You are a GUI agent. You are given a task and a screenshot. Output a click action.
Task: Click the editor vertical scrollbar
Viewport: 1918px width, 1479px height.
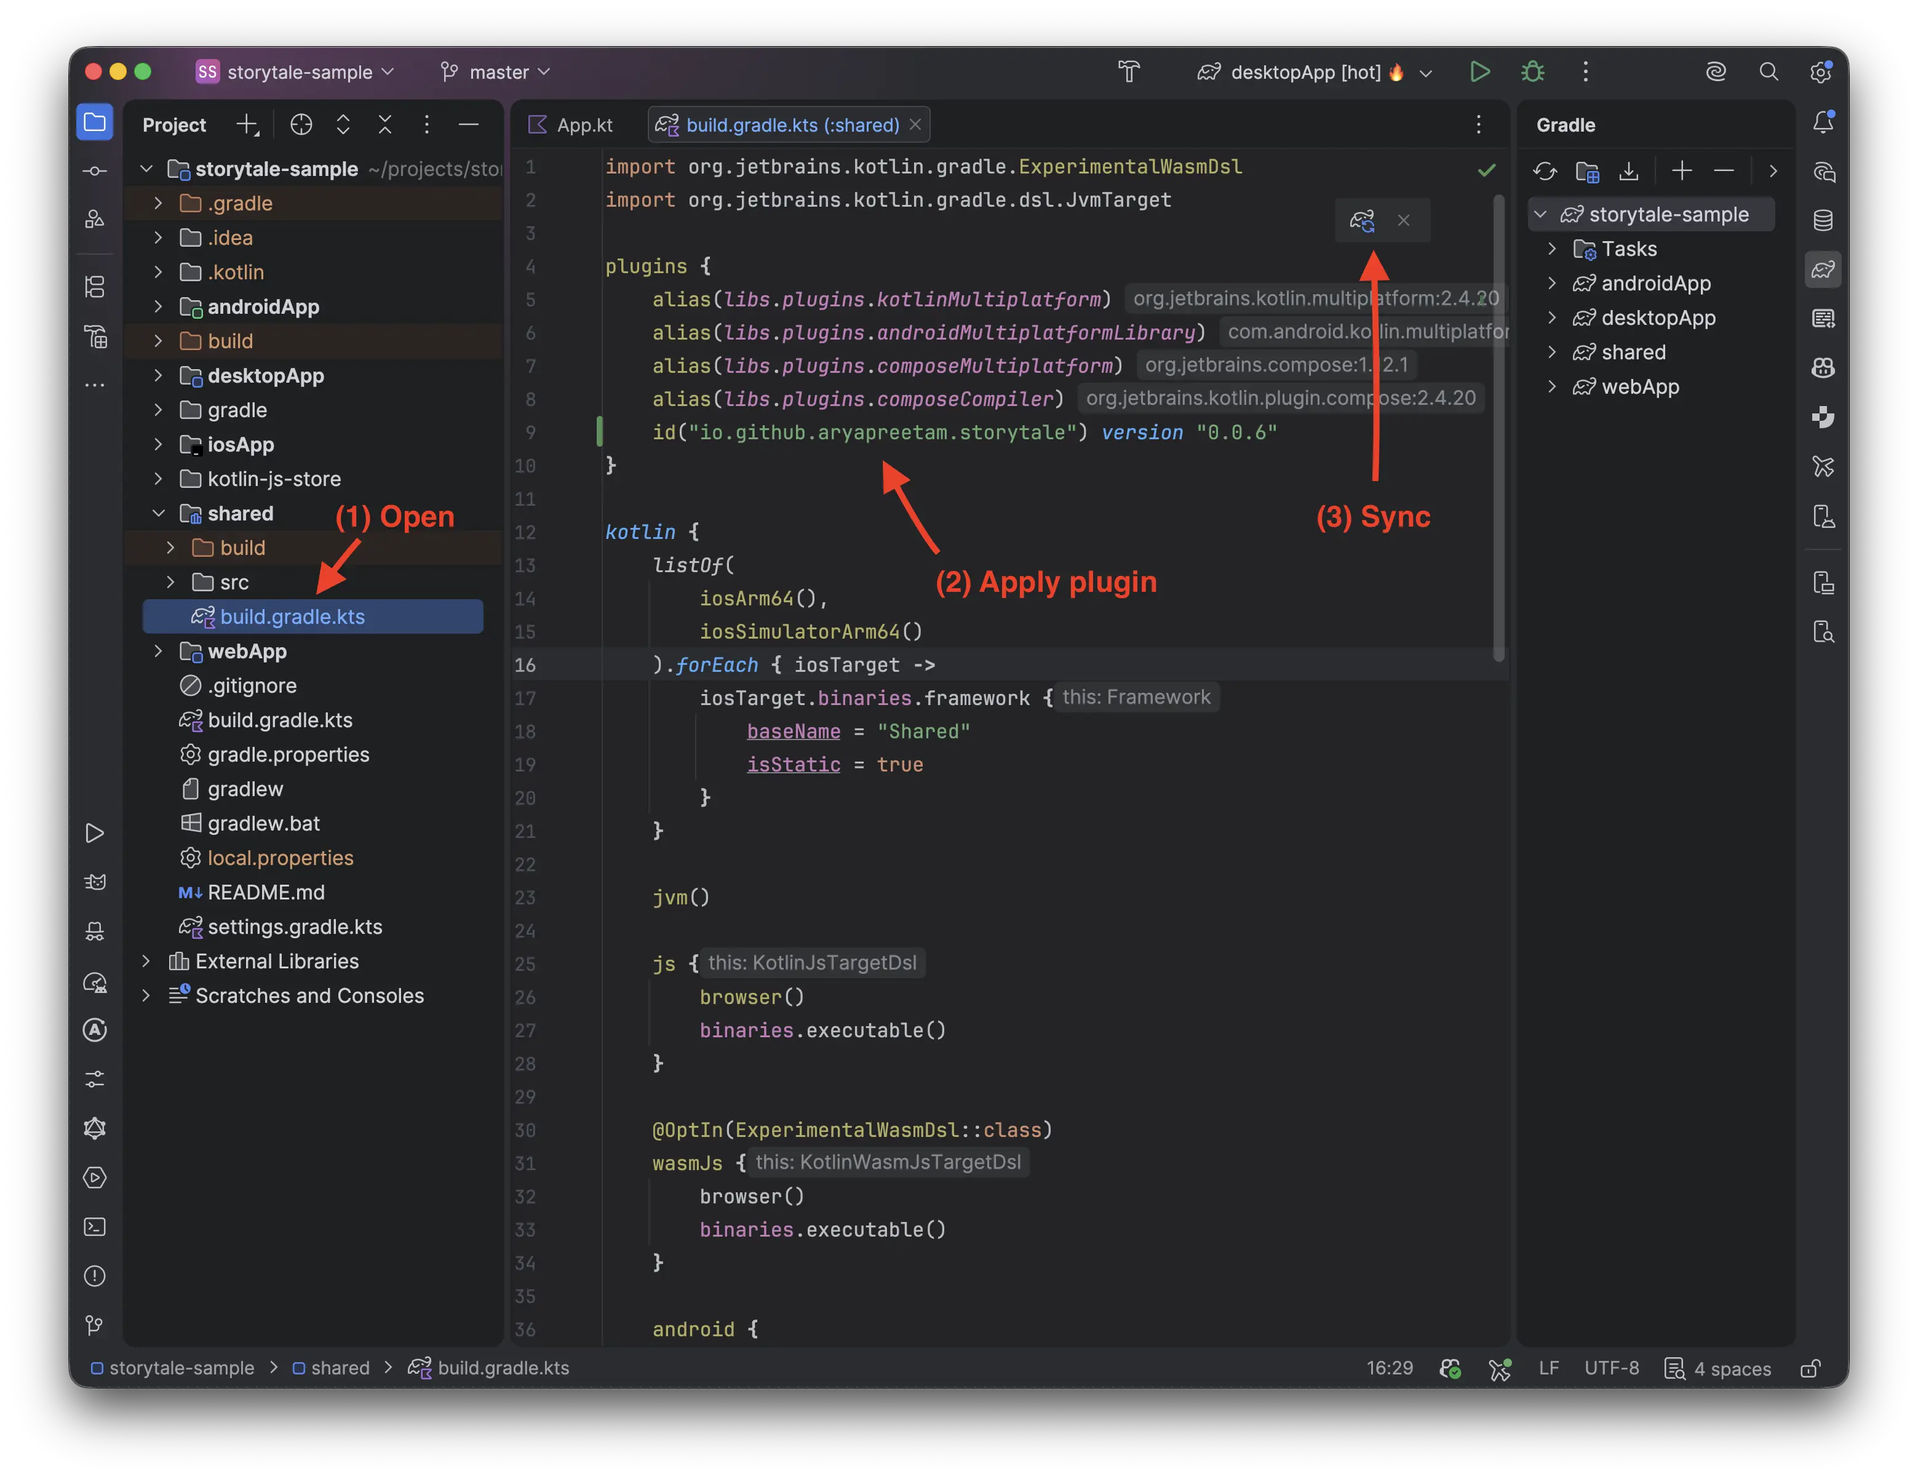tap(1498, 429)
